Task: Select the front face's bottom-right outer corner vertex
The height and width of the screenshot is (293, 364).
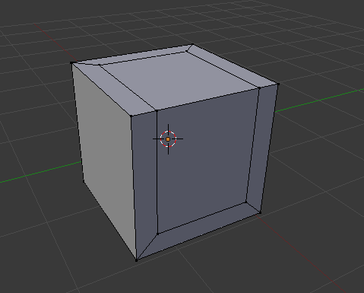Action: click(x=260, y=212)
